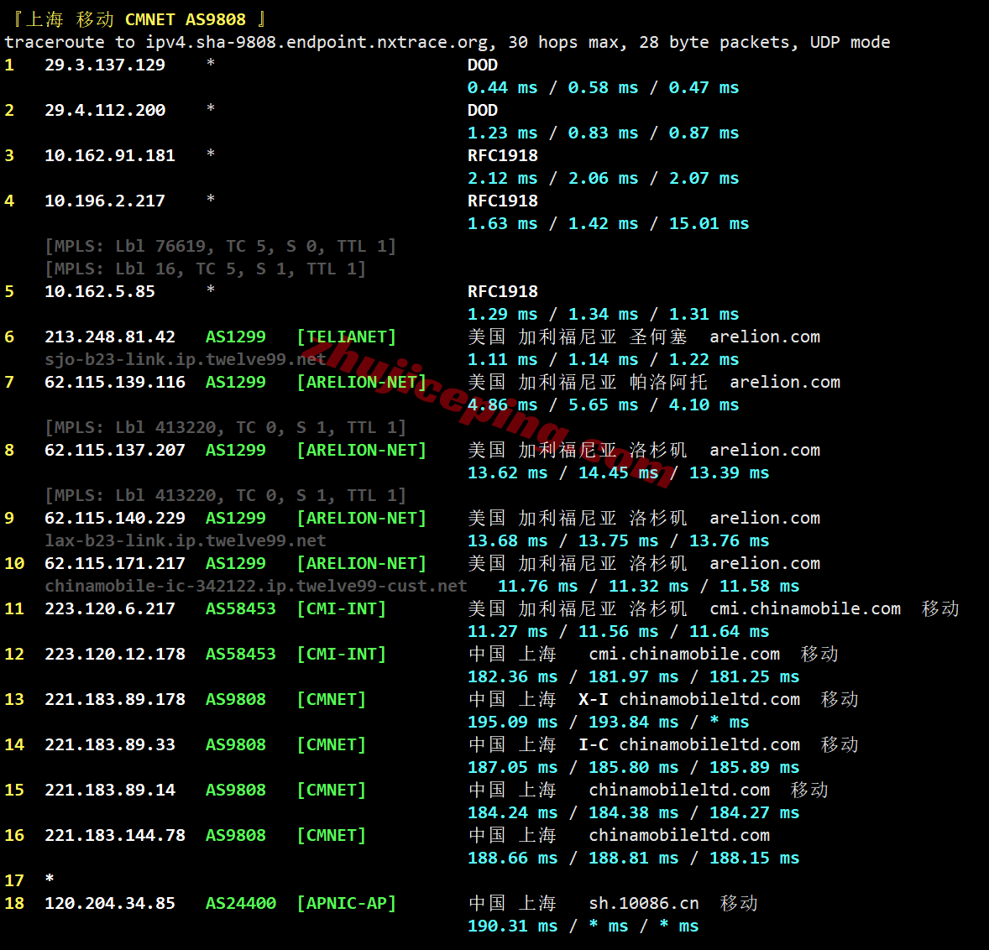Image resolution: width=989 pixels, height=950 pixels.
Task: Select hop 2 IP address 29.4.112.200
Action: point(105,110)
